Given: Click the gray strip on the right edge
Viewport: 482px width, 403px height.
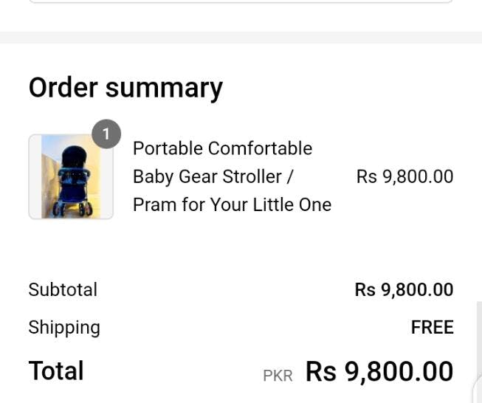Looking at the screenshot, I should pyautogui.click(x=479, y=332).
